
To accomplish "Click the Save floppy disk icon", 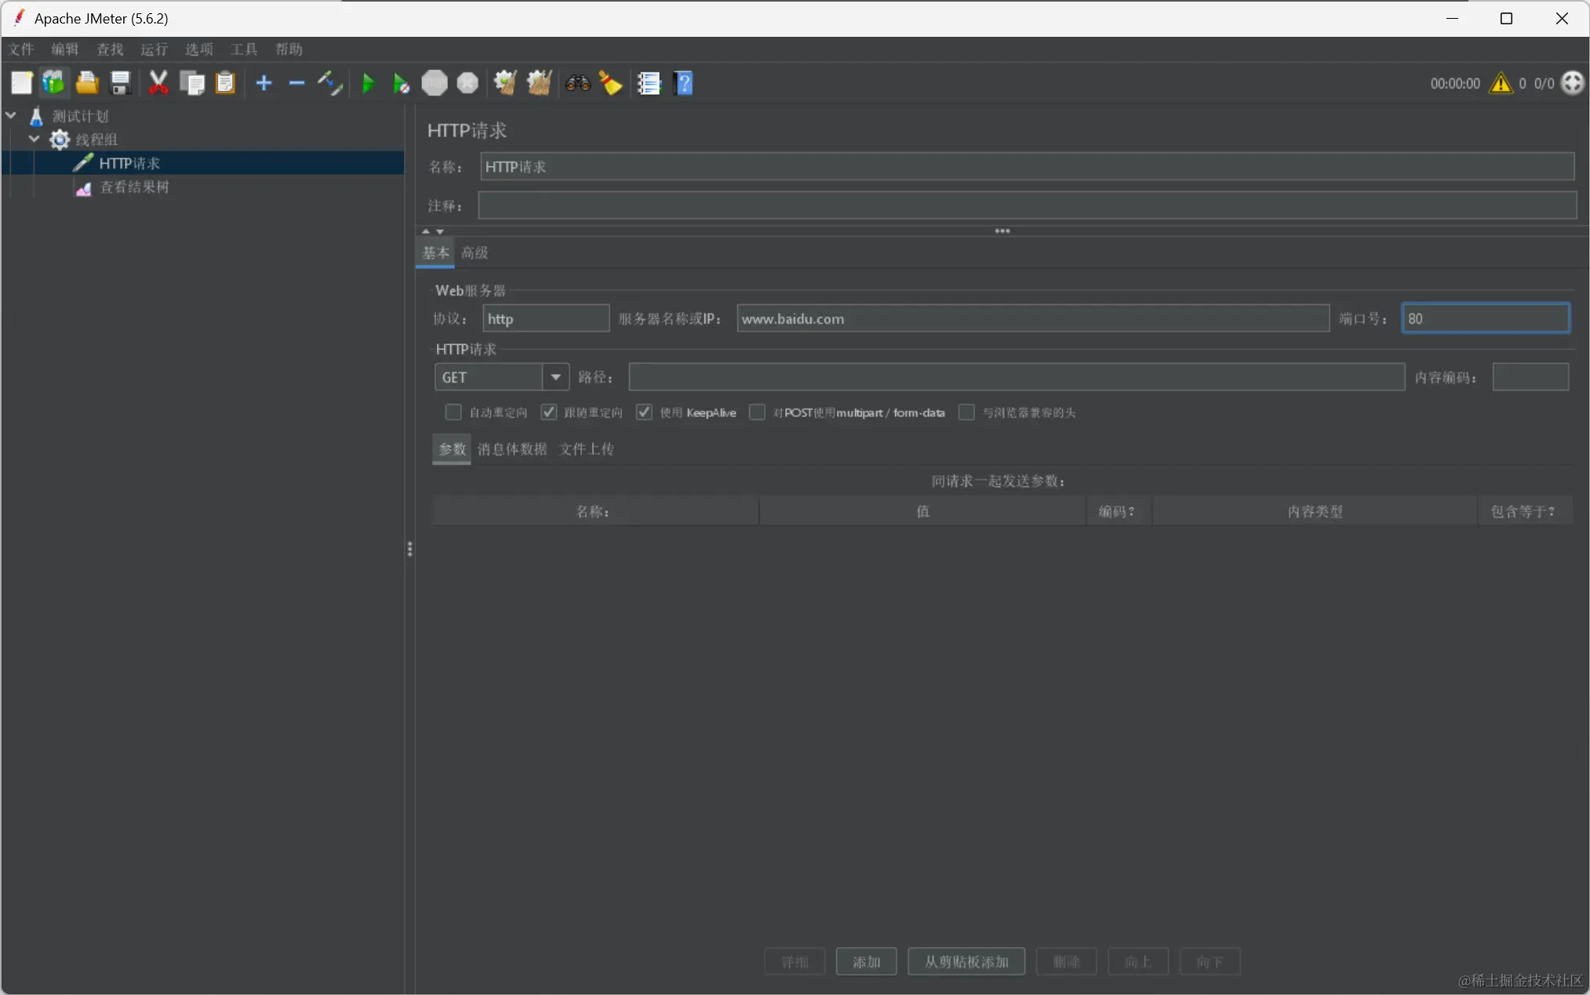I will coord(120,83).
